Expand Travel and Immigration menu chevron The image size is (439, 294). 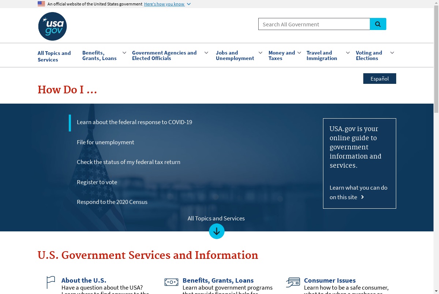348,53
